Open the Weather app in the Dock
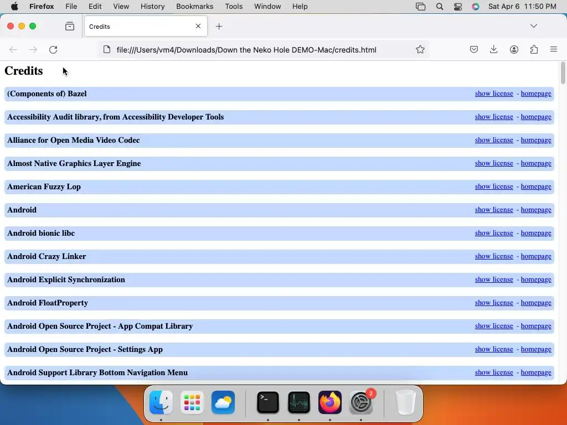 pos(223,402)
